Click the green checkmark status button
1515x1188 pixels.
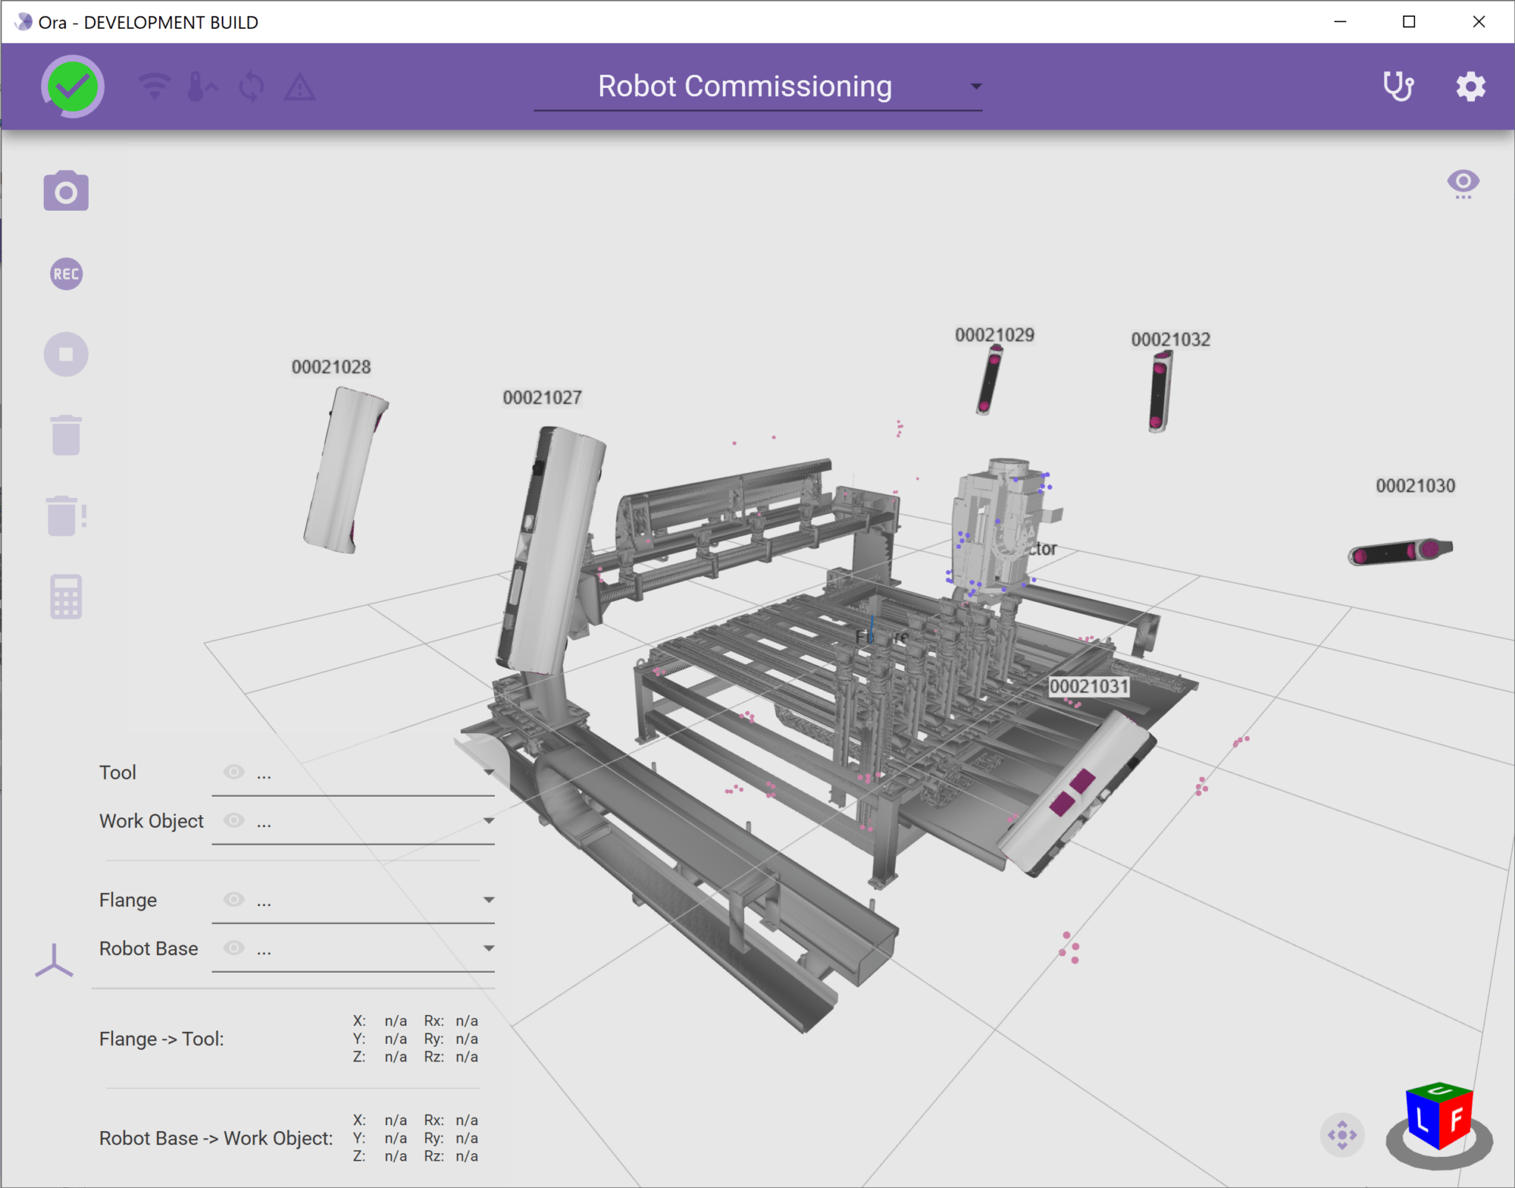point(72,87)
